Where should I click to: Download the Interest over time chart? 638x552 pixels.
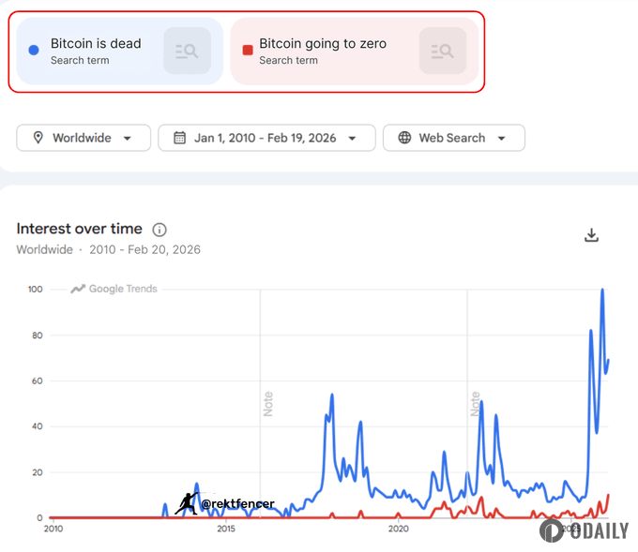[x=591, y=235]
